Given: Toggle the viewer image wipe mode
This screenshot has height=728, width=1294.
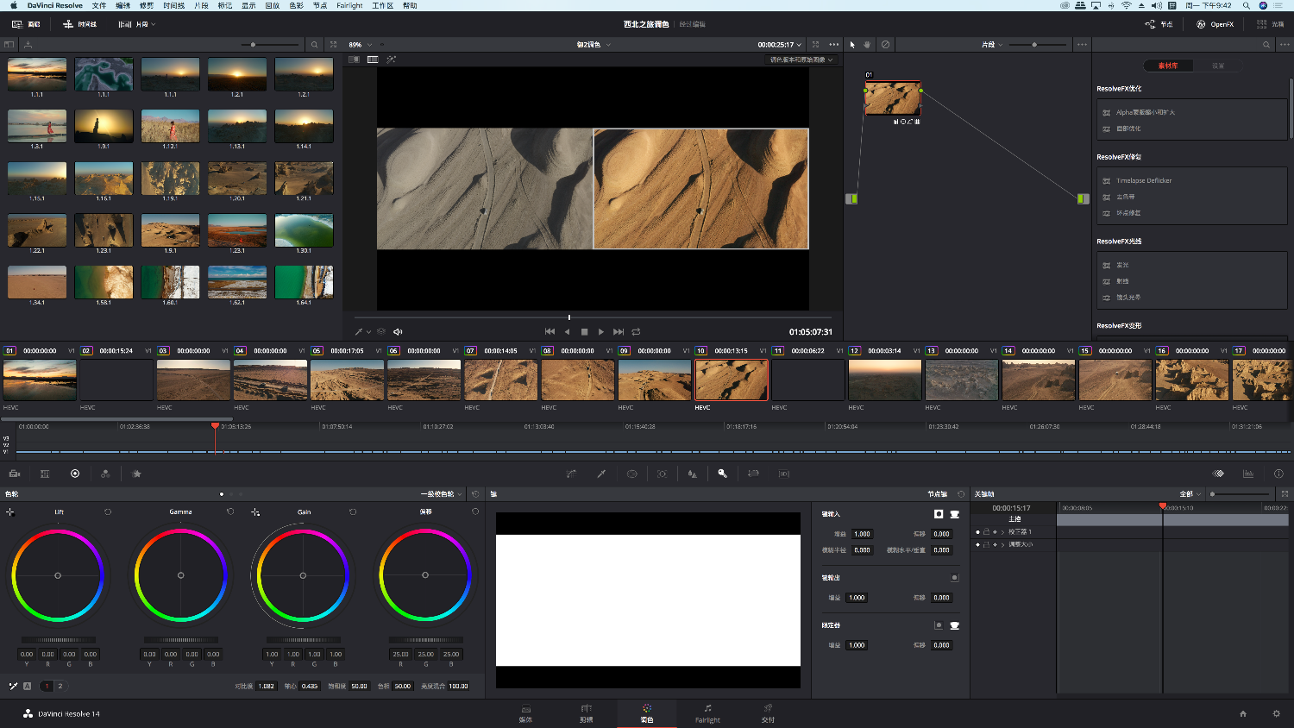Looking at the screenshot, I should [354, 60].
